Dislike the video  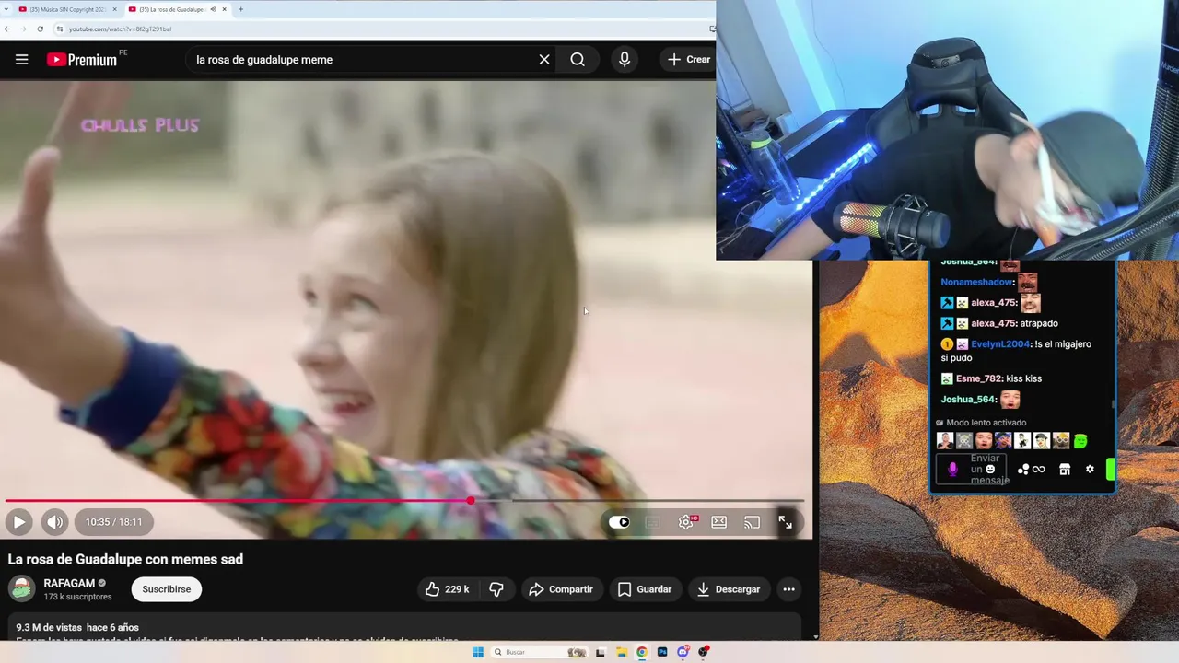pyautogui.click(x=496, y=589)
